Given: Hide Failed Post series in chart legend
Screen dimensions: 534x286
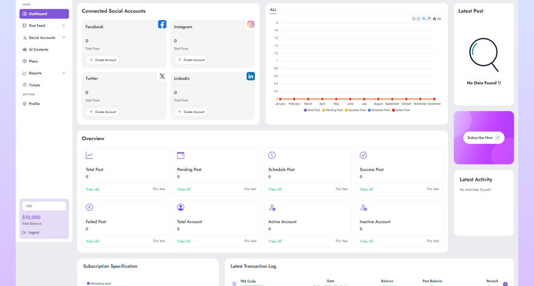Looking at the screenshot, I should [x=400, y=111].
